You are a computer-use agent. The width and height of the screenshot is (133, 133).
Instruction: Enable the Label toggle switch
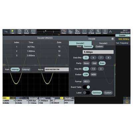(86, 93)
